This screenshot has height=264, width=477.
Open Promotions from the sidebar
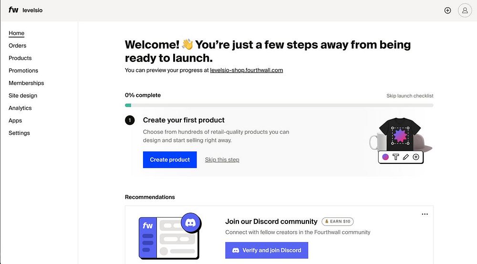(23, 71)
